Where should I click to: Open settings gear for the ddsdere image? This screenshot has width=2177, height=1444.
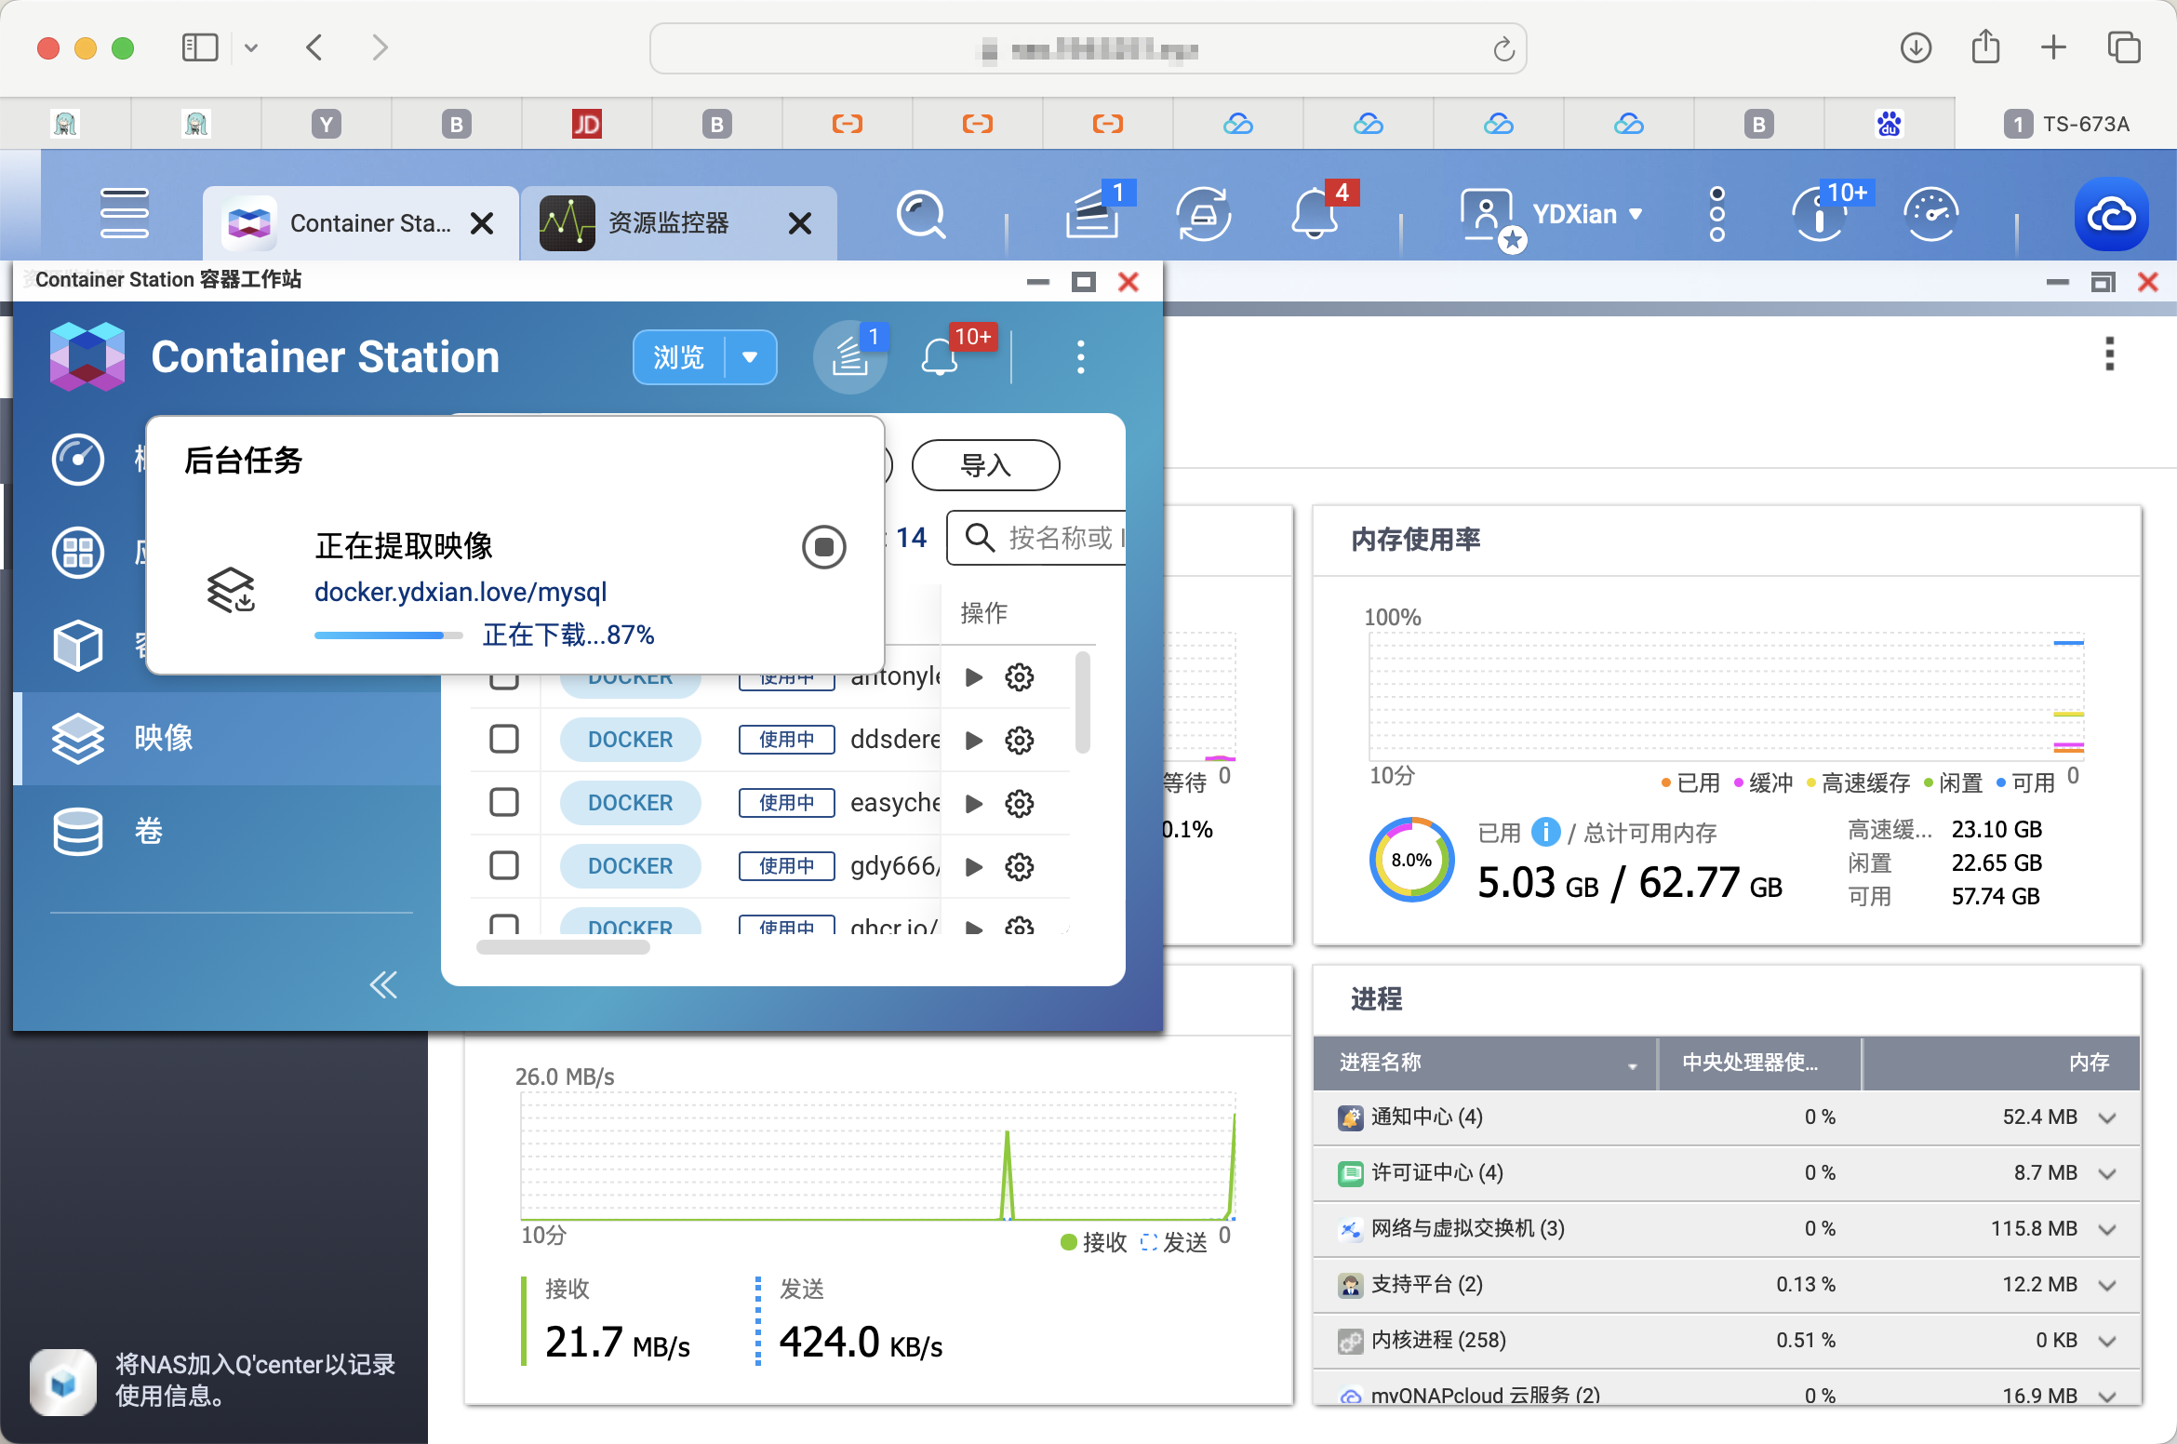coord(1020,741)
